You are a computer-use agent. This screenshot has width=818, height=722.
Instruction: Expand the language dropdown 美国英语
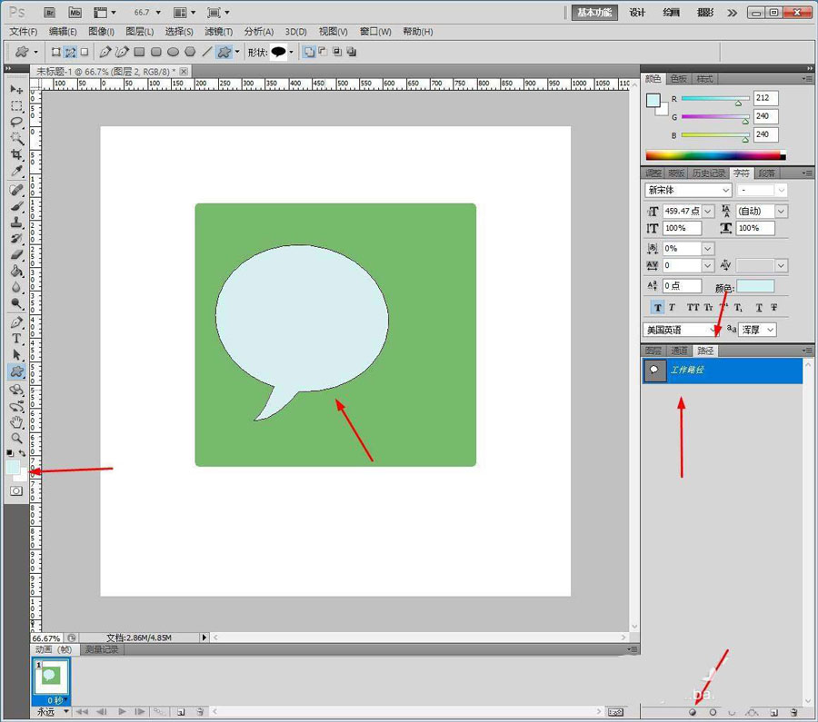pos(682,330)
